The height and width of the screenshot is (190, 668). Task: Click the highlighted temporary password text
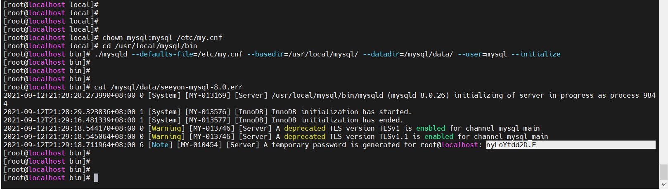click(511, 145)
